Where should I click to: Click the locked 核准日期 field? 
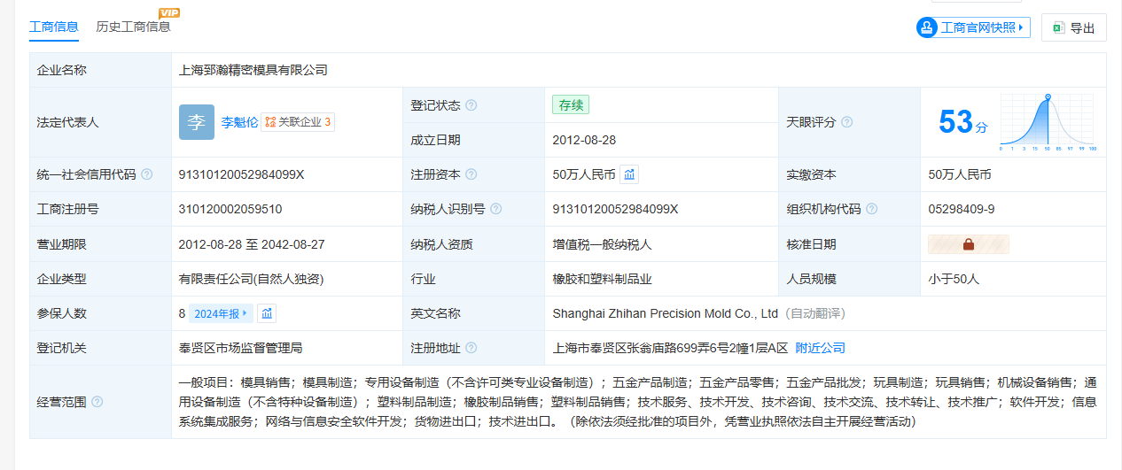pyautogui.click(x=969, y=243)
